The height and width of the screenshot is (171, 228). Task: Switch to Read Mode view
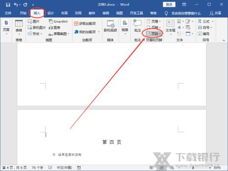151,167
